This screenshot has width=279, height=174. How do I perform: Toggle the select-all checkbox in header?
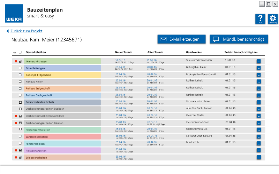(x=20, y=52)
